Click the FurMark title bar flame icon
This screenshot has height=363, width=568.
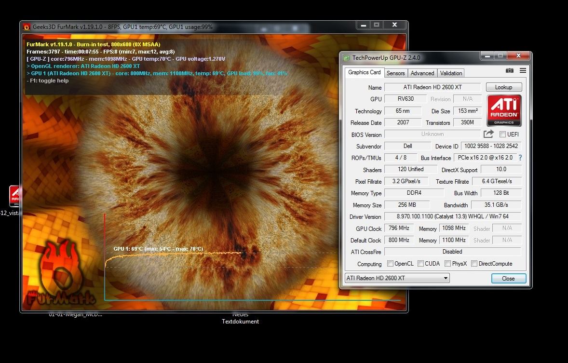(x=27, y=27)
